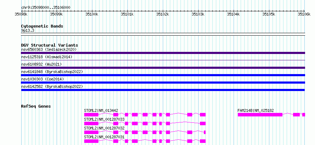The image size is (315, 145).
Task: Open variant label nsv6142582 (ByrskaBishop2022)
Action: click(x=52, y=86)
